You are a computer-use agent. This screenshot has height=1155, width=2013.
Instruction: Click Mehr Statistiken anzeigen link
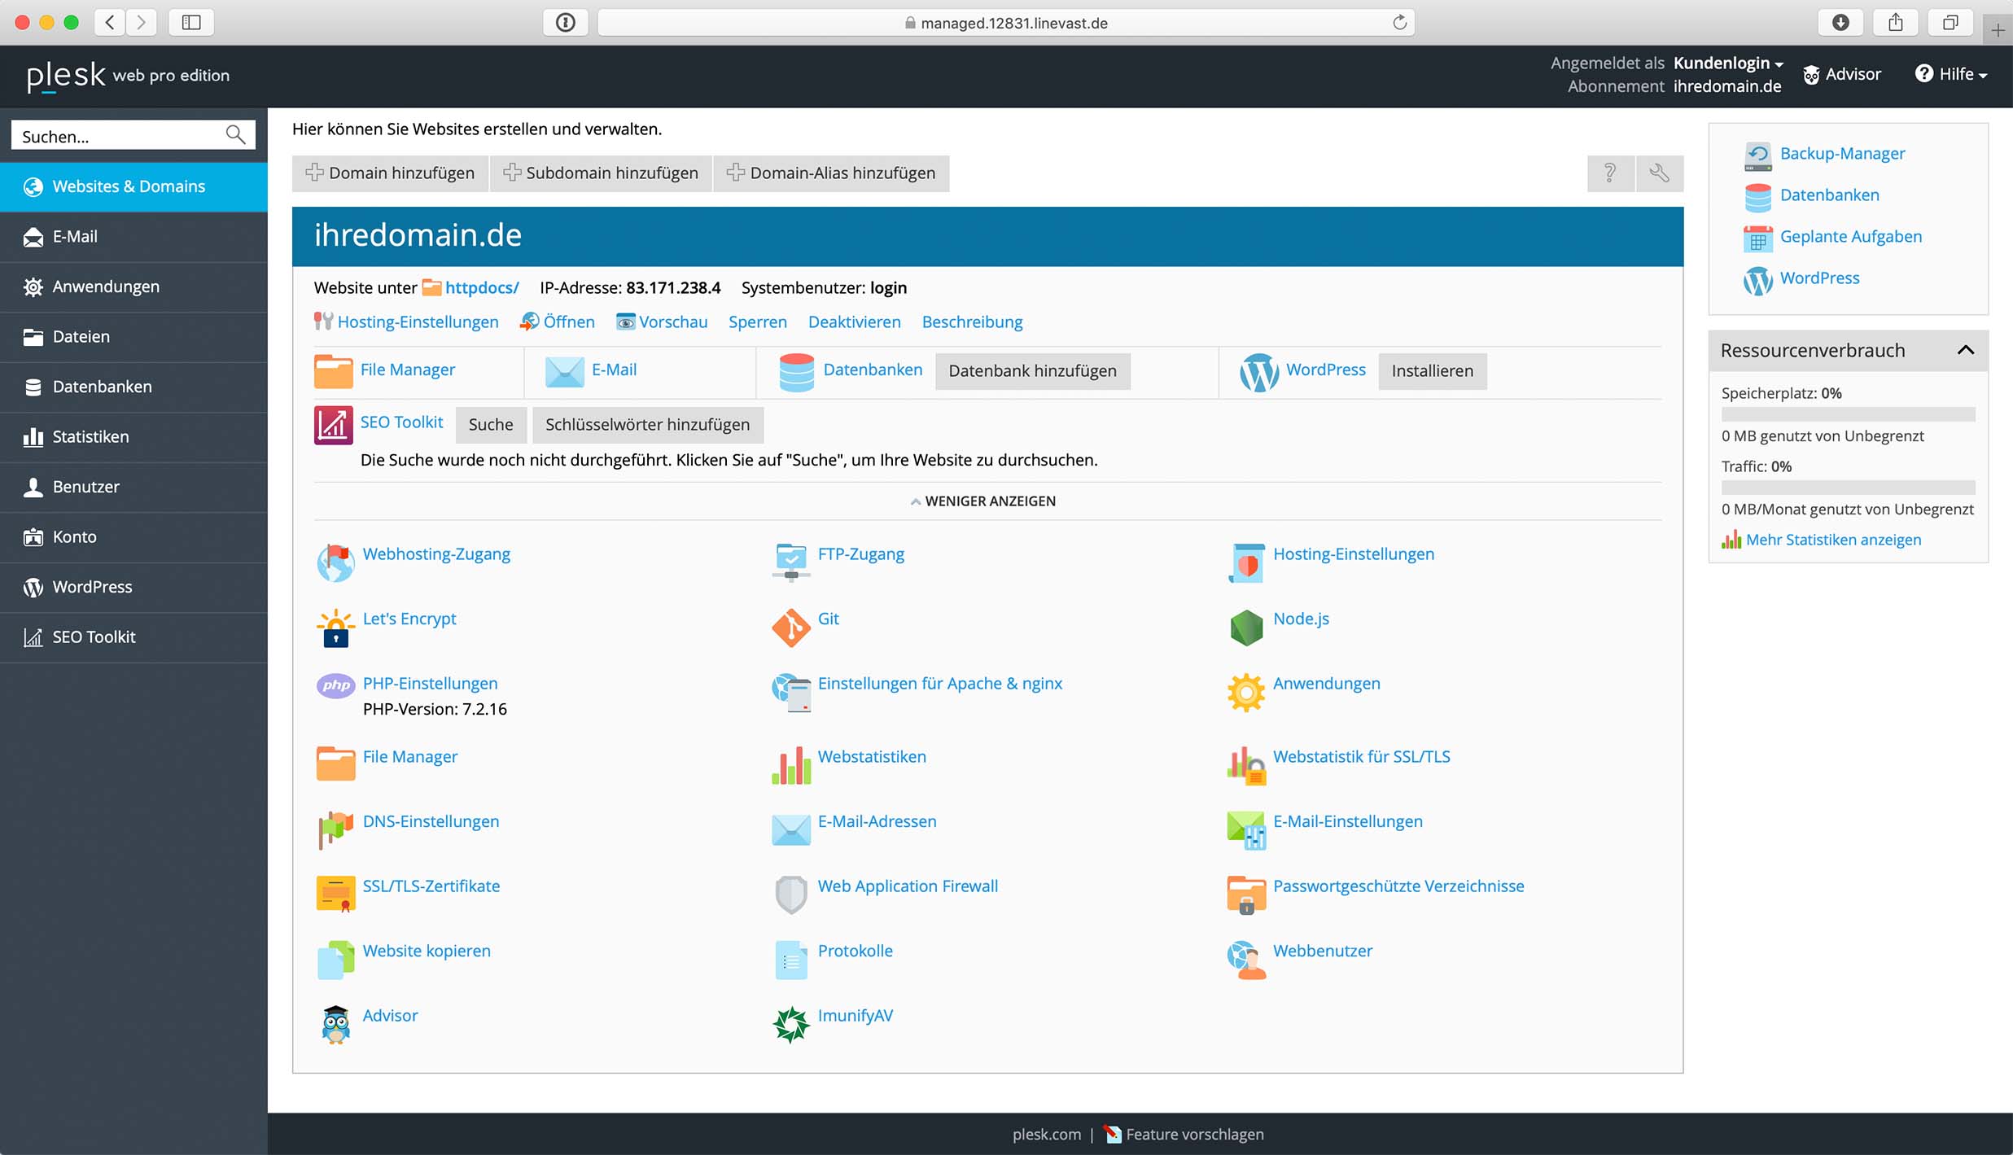(x=1832, y=540)
